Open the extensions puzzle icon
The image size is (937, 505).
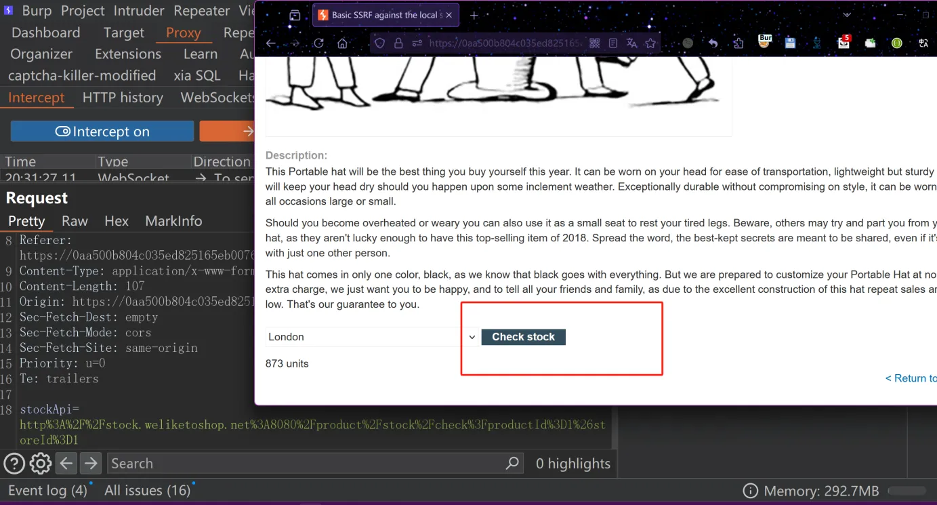pyautogui.click(x=738, y=43)
